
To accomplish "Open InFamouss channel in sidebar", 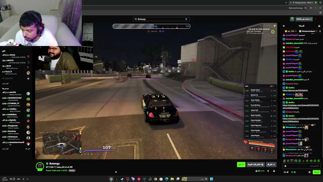I will [16, 138].
